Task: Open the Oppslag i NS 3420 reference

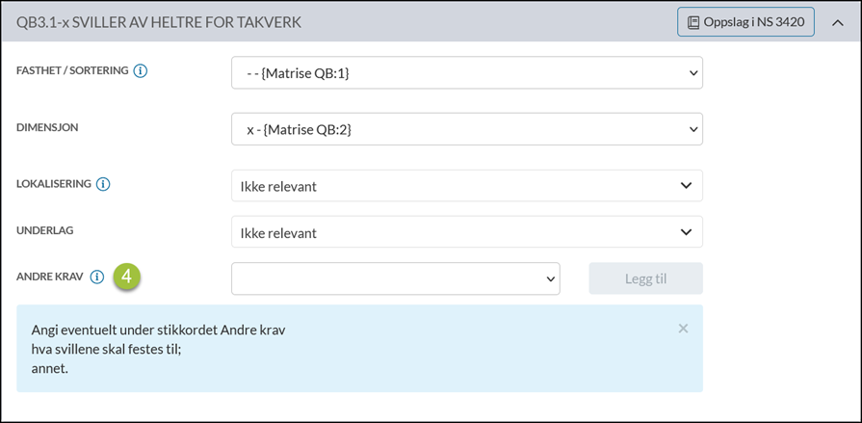Action: 745,21
